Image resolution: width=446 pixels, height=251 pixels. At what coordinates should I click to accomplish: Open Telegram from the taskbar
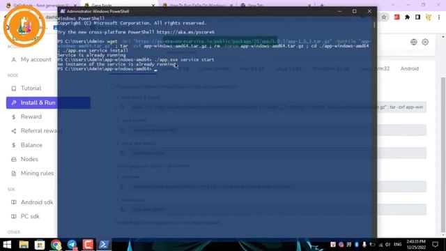click(x=72, y=245)
